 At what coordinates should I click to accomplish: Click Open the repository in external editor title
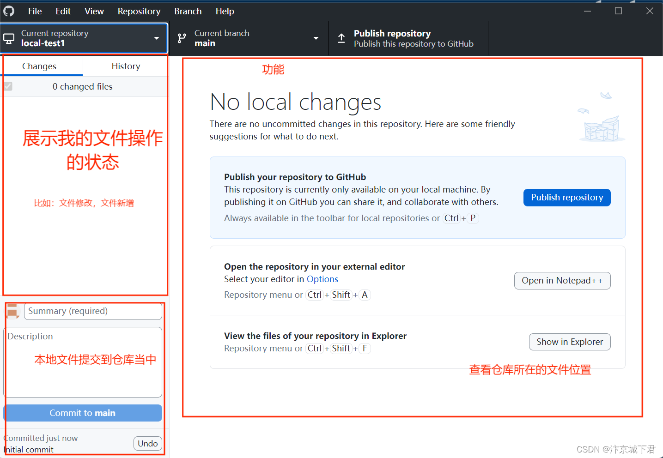coord(315,266)
